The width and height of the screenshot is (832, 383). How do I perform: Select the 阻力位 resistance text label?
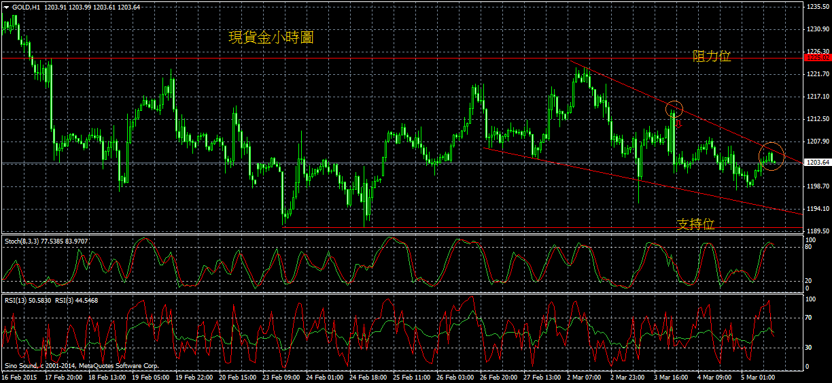[x=712, y=56]
